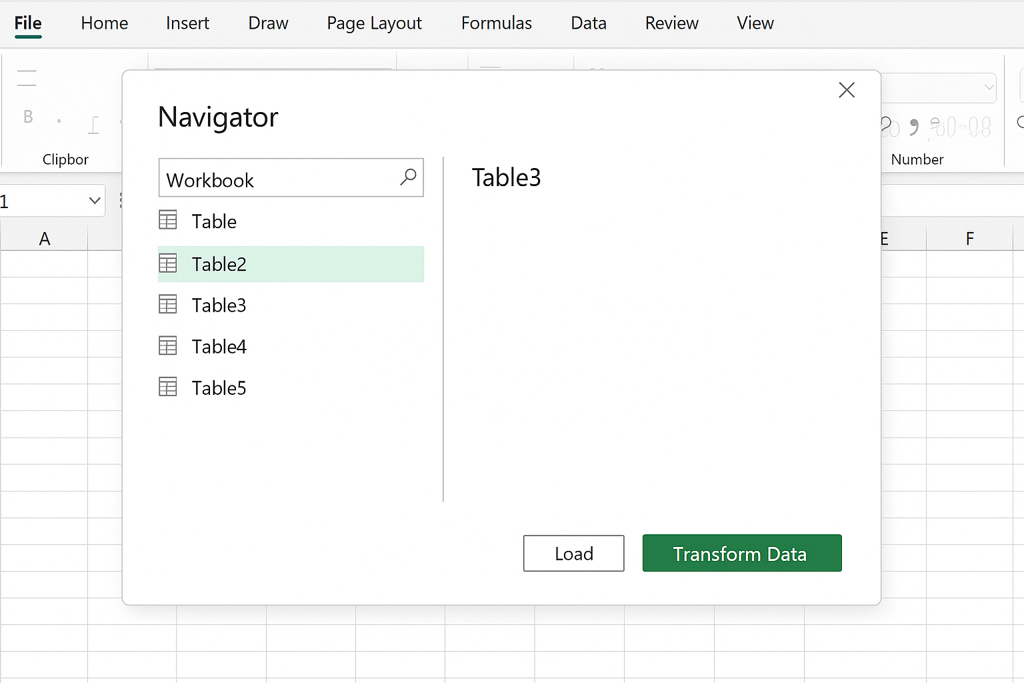Select Table5 in the Navigator list
Viewport: 1024px width, 683px height.
291,388
